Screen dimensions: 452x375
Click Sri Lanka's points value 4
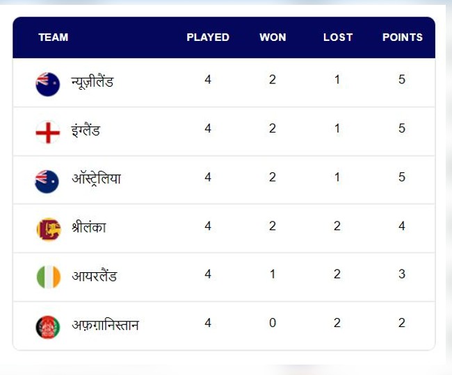[402, 226]
